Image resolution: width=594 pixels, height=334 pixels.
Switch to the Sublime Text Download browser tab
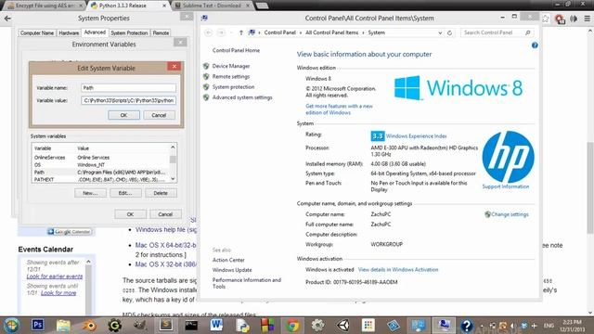213,6
